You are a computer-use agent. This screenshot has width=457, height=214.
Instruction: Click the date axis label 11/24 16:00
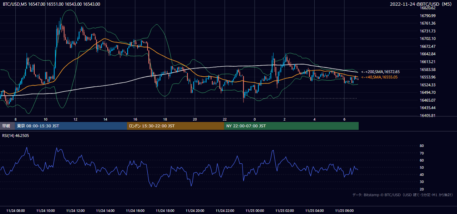pyautogui.click(x=135, y=210)
